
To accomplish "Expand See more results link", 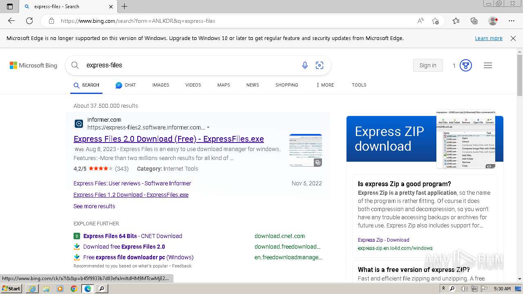I will pyautogui.click(x=94, y=206).
